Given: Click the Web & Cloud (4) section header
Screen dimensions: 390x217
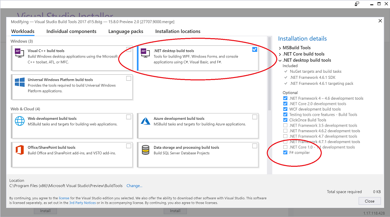Looking at the screenshot, I should 25,109.
